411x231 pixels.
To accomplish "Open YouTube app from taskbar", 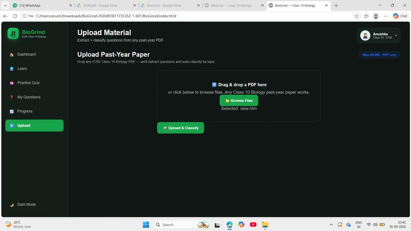I will click(x=253, y=225).
